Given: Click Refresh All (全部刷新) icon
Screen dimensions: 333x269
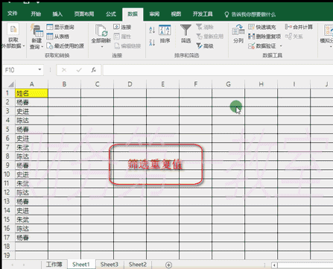Looking at the screenshot, I should (x=101, y=31).
